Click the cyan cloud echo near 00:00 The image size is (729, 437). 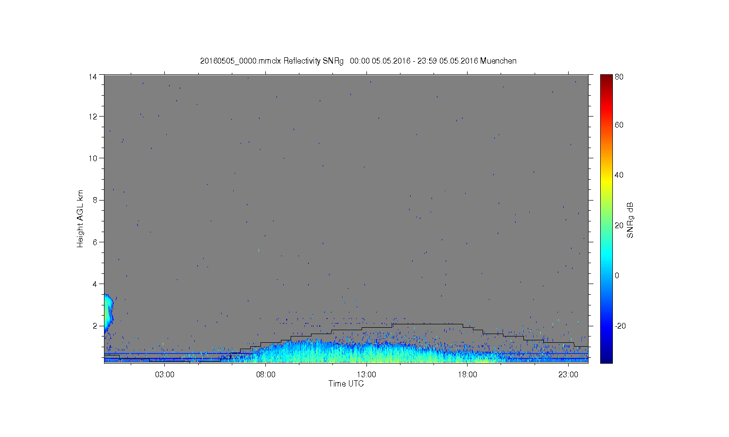[108, 313]
